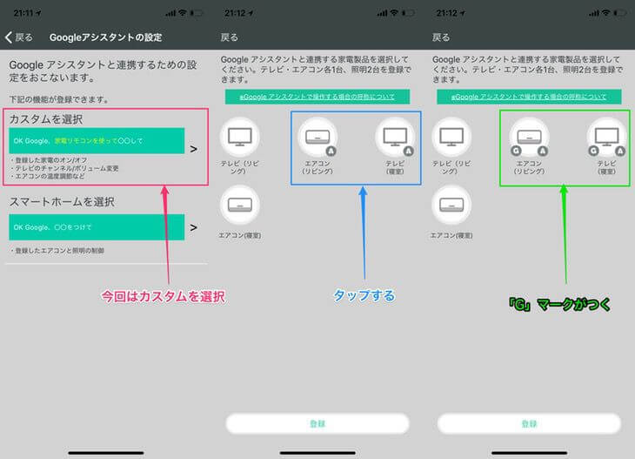The height and width of the screenshot is (459, 635).
Task: Tap the G badge on テレビ(寝室), right screen
Action: [593, 152]
